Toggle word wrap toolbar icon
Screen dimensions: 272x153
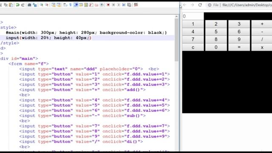[x=65, y=5]
